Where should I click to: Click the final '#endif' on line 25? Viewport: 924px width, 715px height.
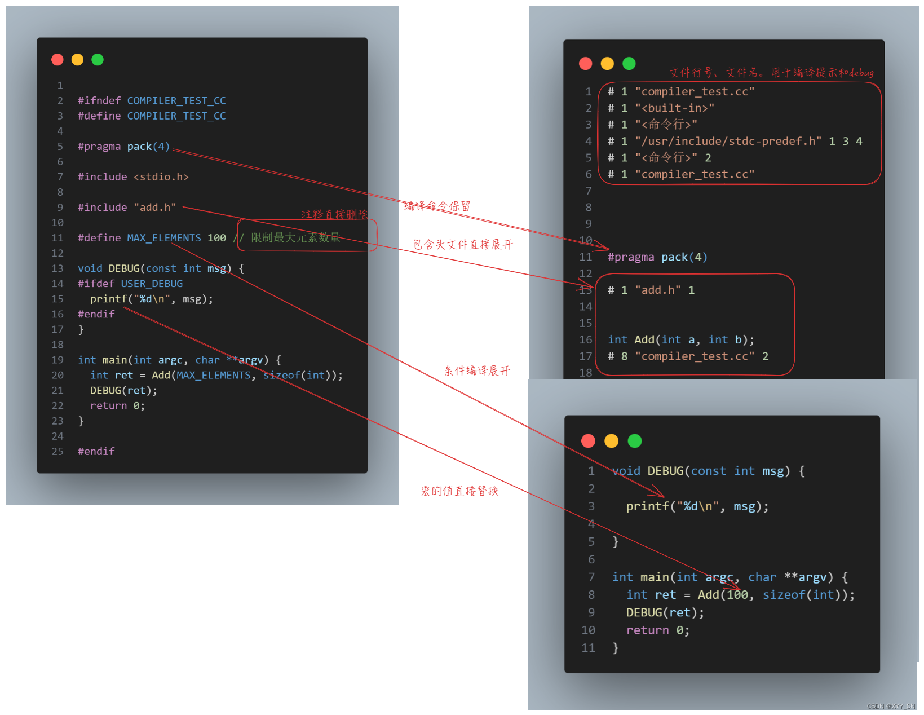[96, 451]
